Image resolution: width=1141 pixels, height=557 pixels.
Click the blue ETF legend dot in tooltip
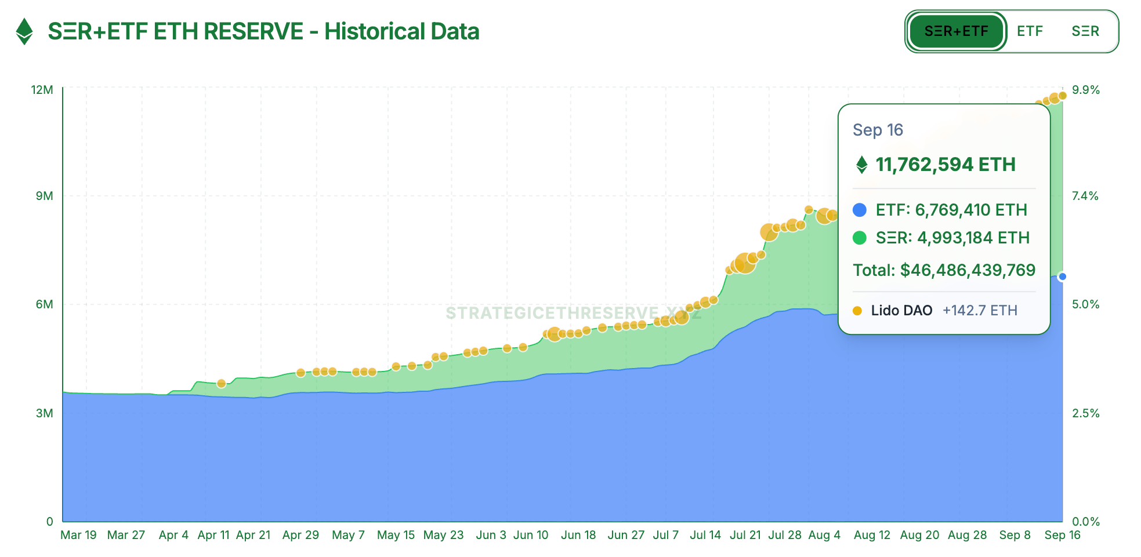coord(860,210)
